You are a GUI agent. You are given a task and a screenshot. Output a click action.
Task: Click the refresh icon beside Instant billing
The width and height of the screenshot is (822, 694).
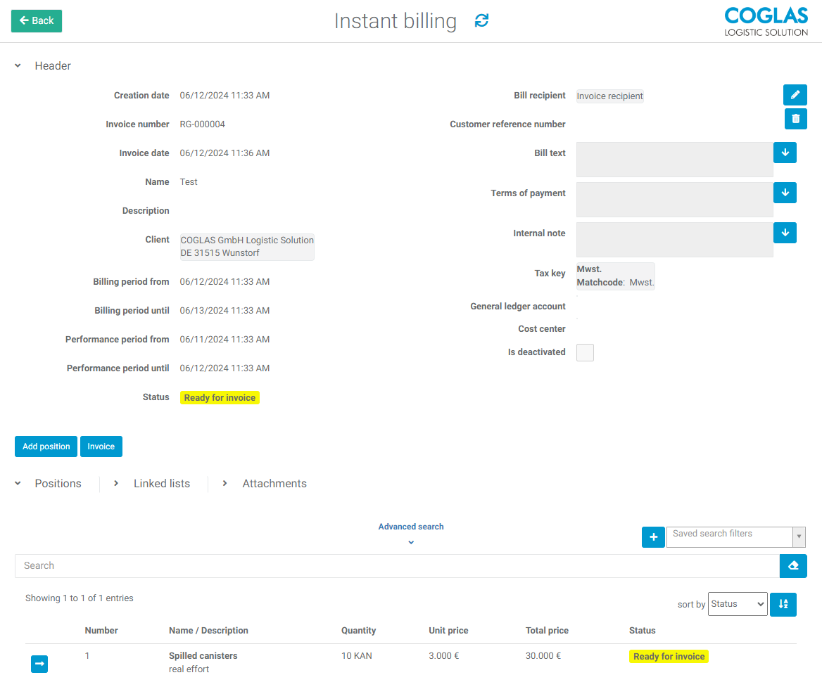pyautogui.click(x=481, y=21)
